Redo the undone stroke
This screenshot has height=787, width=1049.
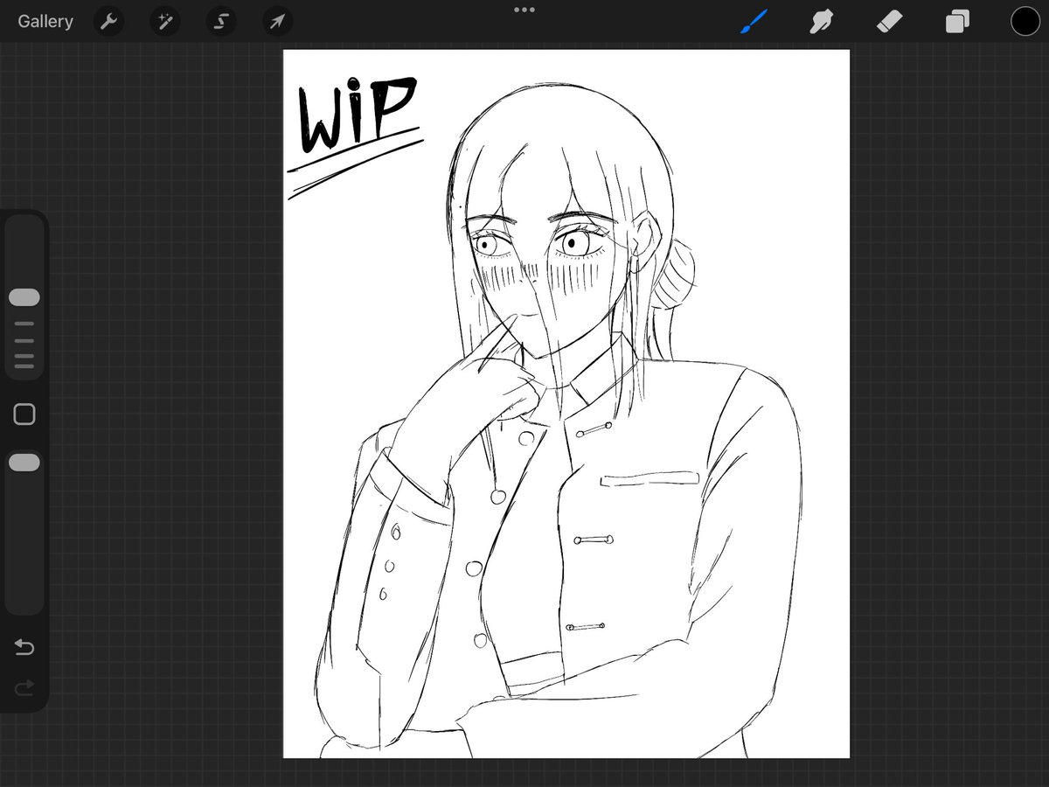24,688
